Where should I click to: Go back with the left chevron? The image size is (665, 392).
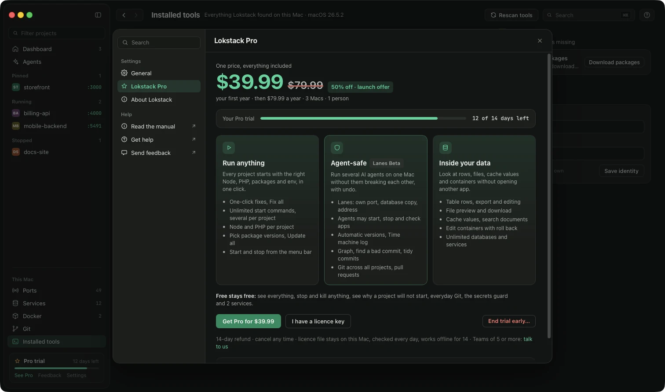click(x=124, y=15)
